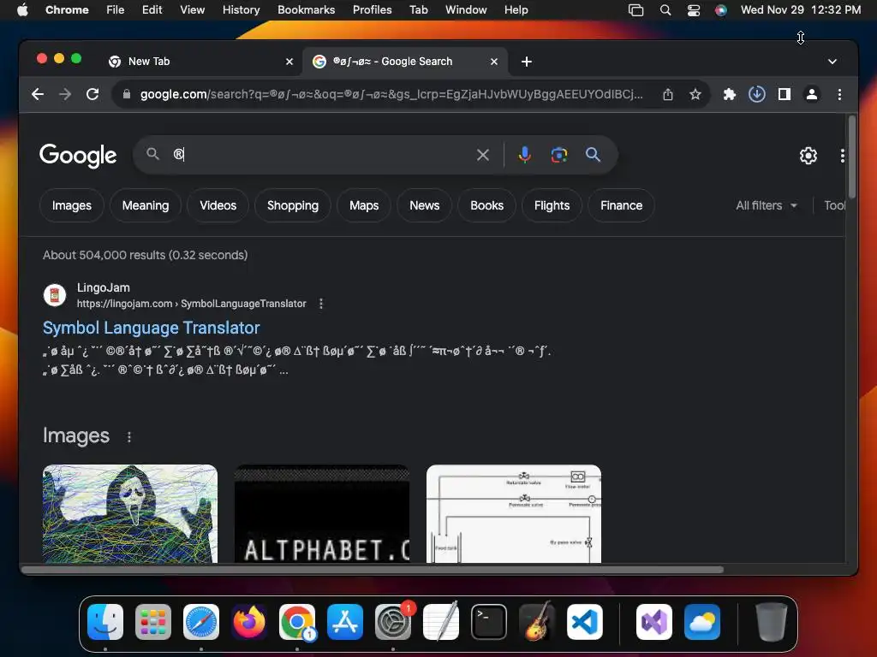Share this page from address bar

668,94
